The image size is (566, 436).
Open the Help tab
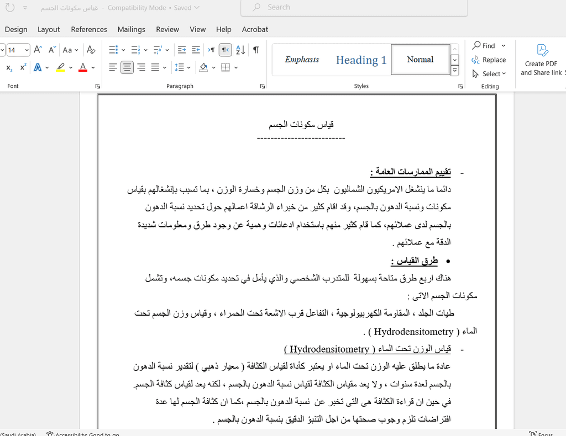[x=223, y=30]
